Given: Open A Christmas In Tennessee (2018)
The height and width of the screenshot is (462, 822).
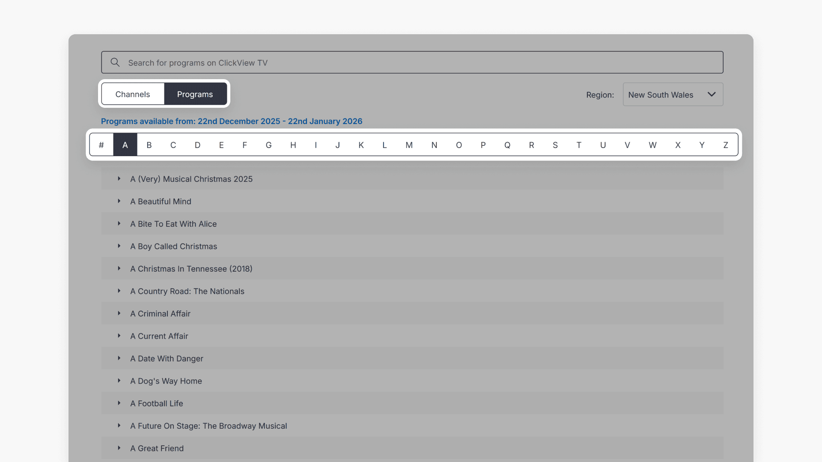Looking at the screenshot, I should 191,269.
